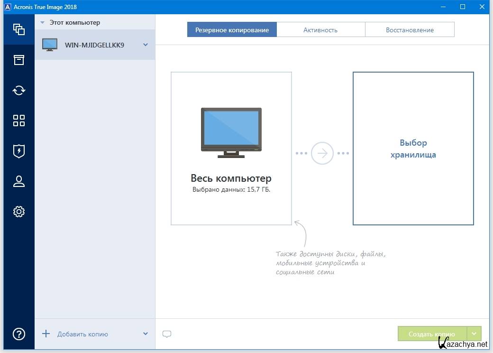This screenshot has width=493, height=353.
Task: Click 'Выбор хранилища' destination panel
Action: coord(413,149)
